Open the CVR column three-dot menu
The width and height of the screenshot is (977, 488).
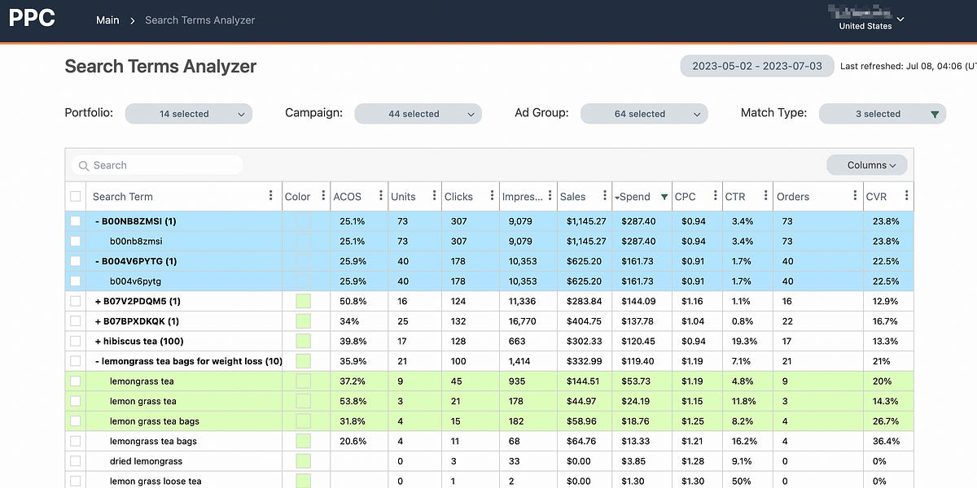[x=906, y=196]
